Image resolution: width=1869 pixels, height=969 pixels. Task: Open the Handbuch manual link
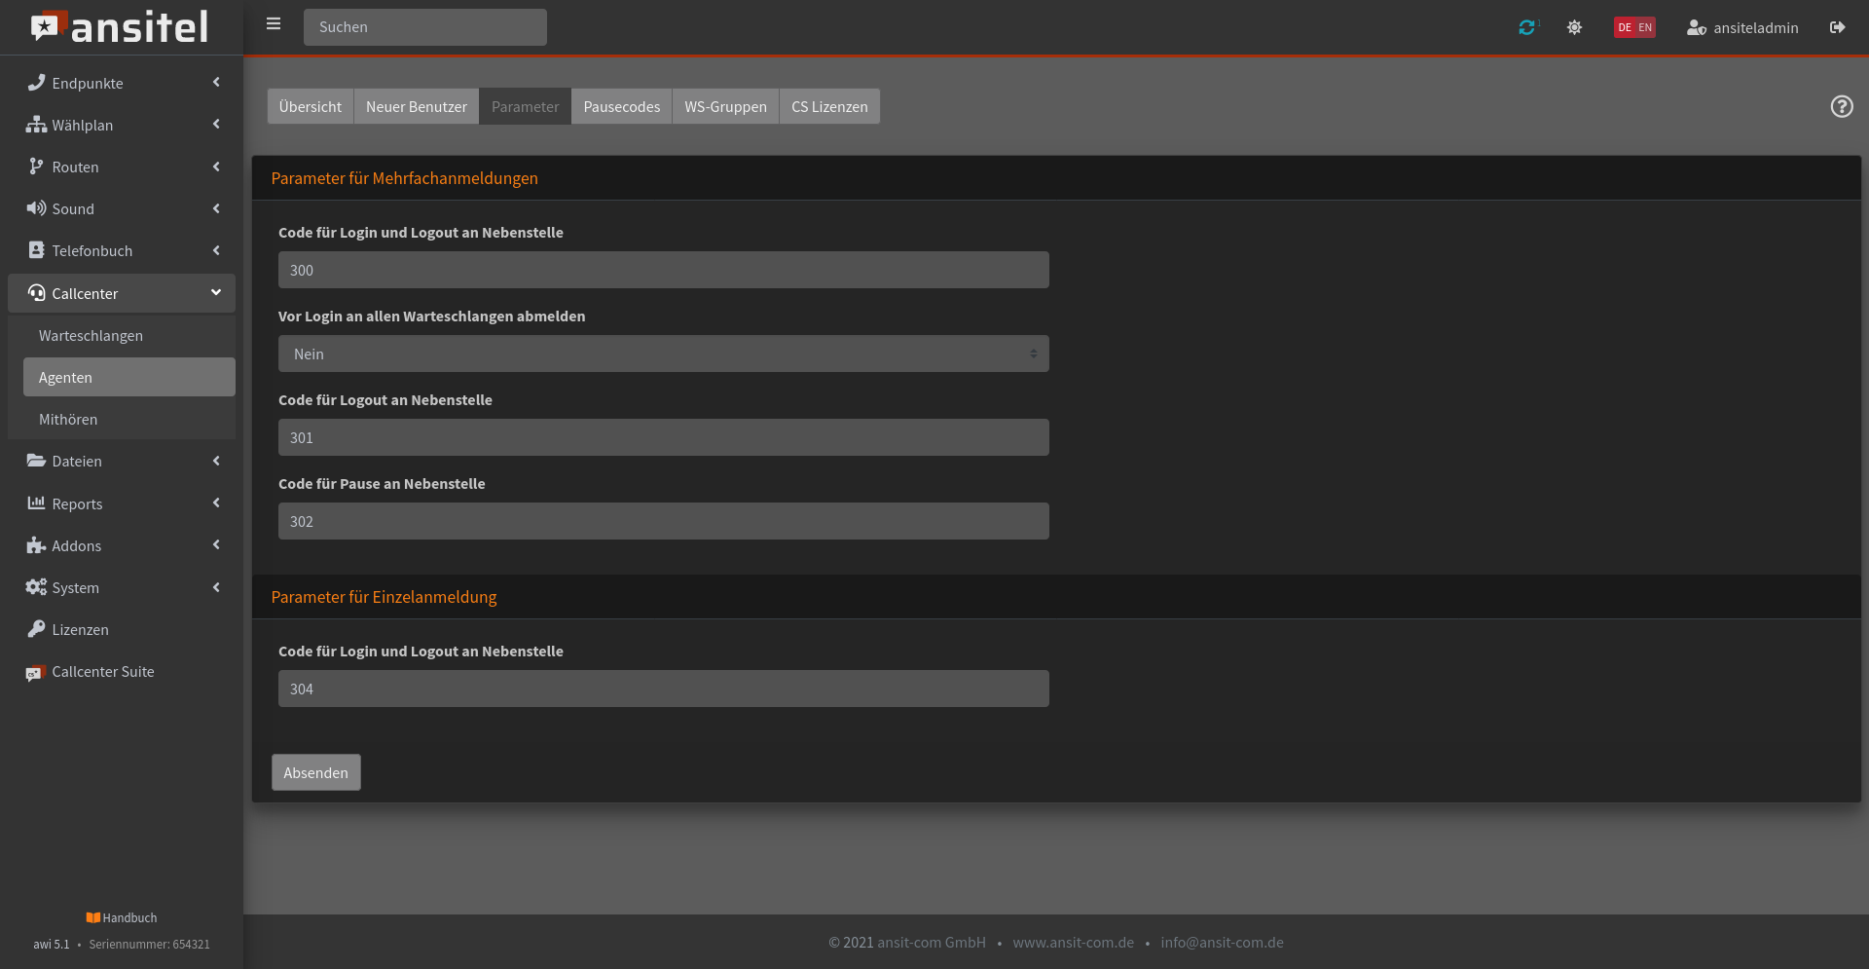tap(122, 917)
